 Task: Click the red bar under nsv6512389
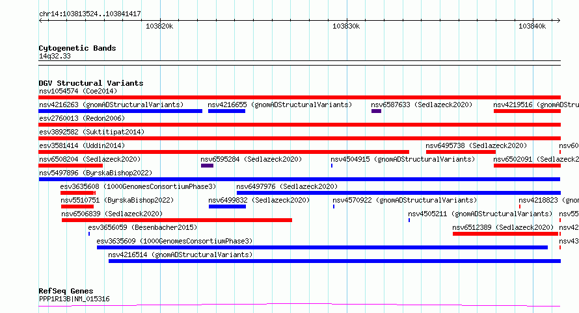[505, 234]
